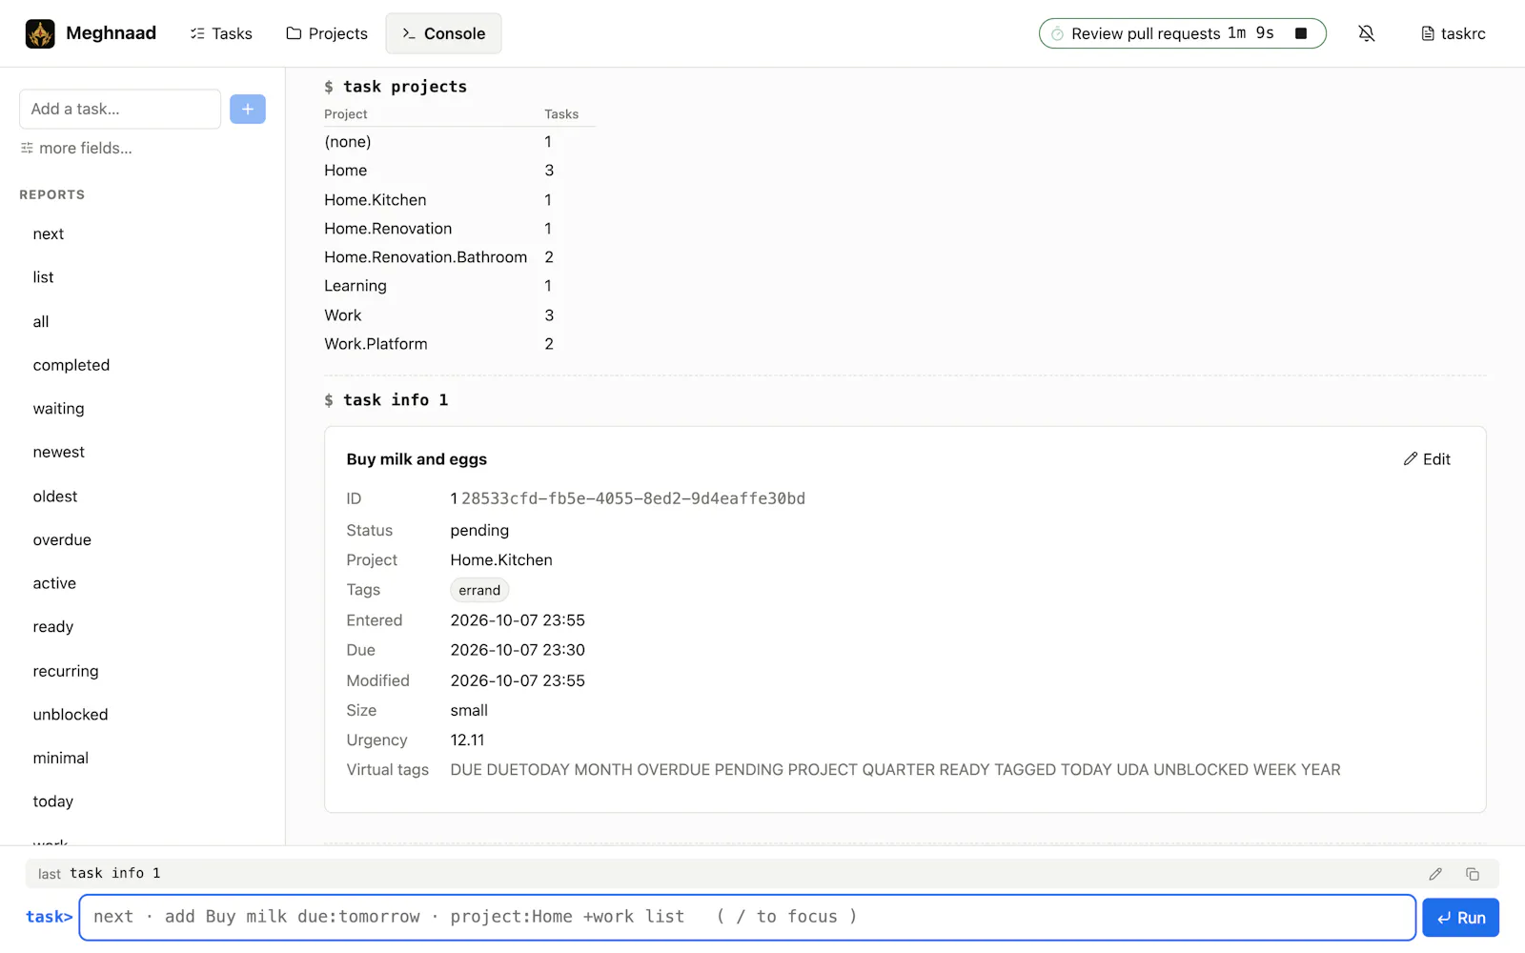Open the ready report

(53, 627)
